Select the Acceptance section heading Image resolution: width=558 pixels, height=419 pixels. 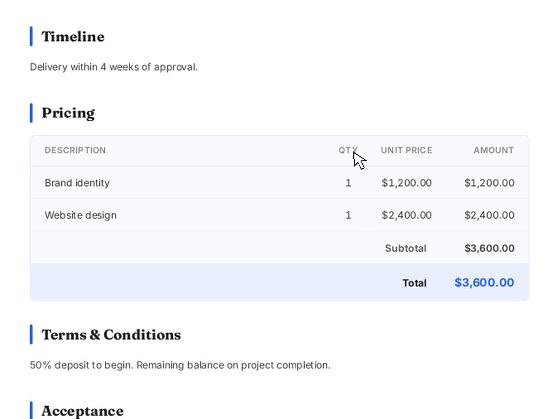pos(83,411)
